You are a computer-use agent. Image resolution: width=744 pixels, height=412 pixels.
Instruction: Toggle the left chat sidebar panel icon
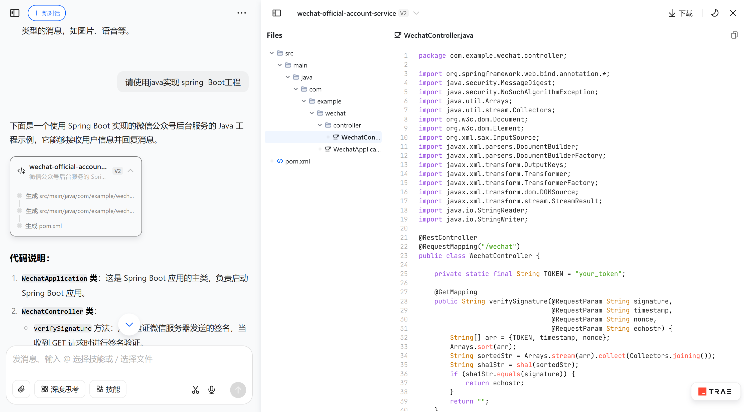tap(15, 13)
